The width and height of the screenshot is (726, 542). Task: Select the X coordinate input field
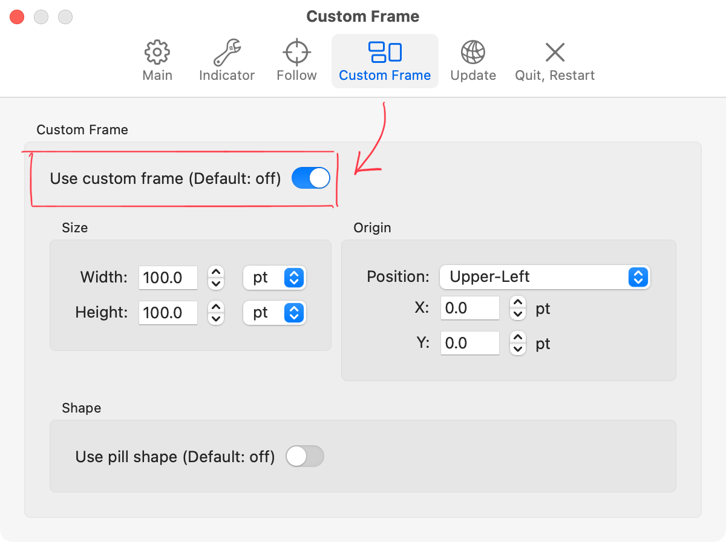pyautogui.click(x=470, y=308)
